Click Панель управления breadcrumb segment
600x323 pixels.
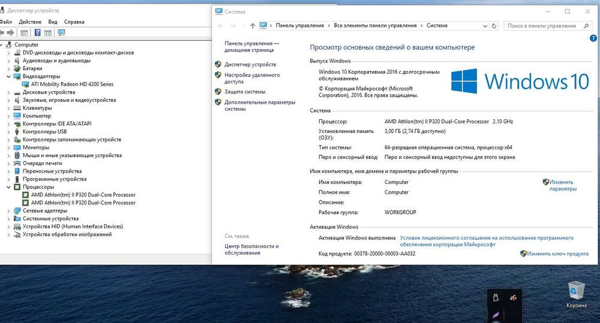tap(299, 26)
